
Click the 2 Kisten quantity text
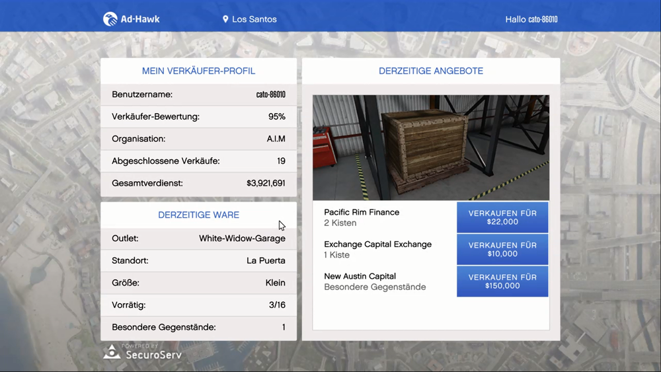point(340,223)
